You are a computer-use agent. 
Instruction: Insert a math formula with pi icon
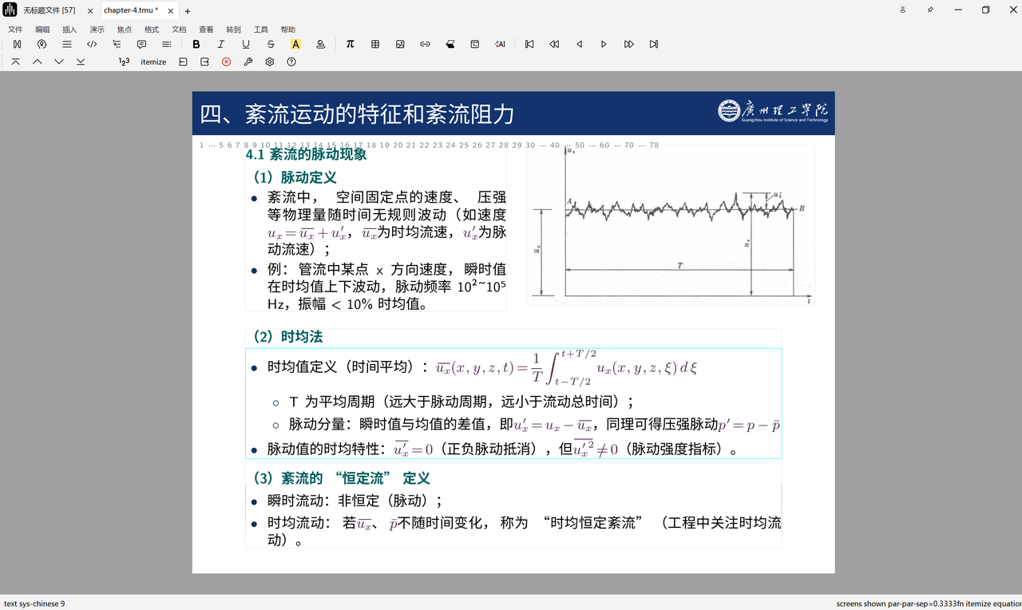pos(351,45)
